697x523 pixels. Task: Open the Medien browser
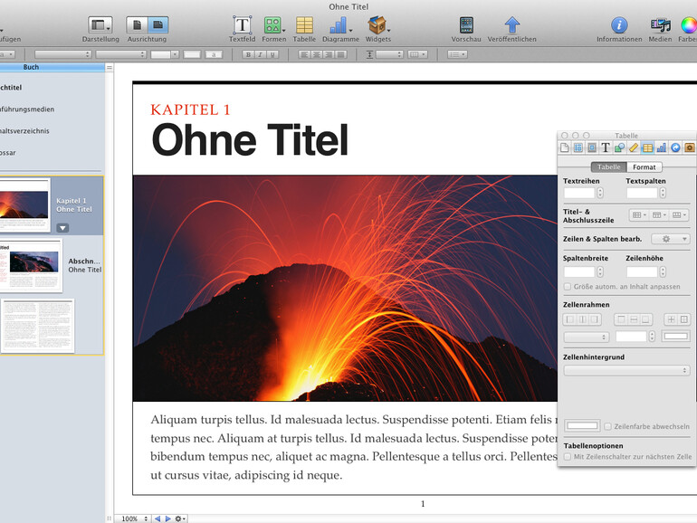(660, 25)
